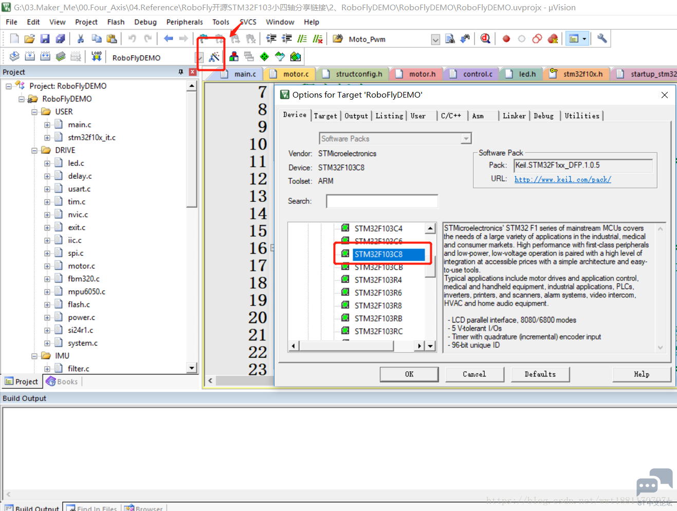Toggle the Project window toolbar button

[574, 39]
